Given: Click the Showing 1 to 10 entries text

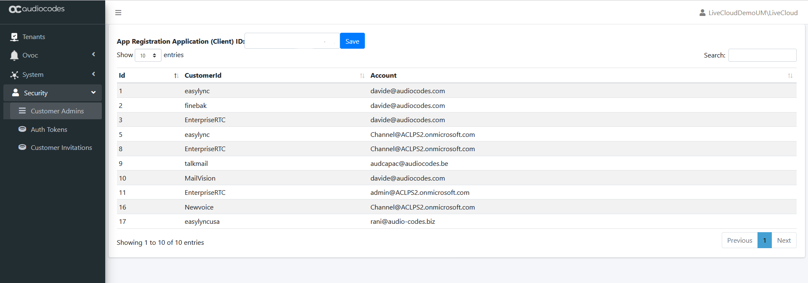Looking at the screenshot, I should pos(160,243).
